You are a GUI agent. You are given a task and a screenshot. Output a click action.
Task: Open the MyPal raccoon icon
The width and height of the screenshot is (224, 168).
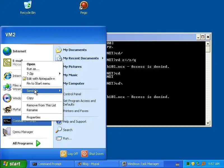click(7, 109)
